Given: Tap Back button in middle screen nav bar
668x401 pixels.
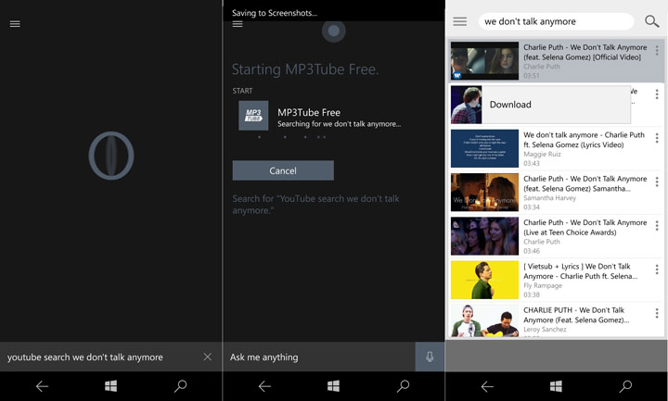Looking at the screenshot, I should [x=264, y=386].
